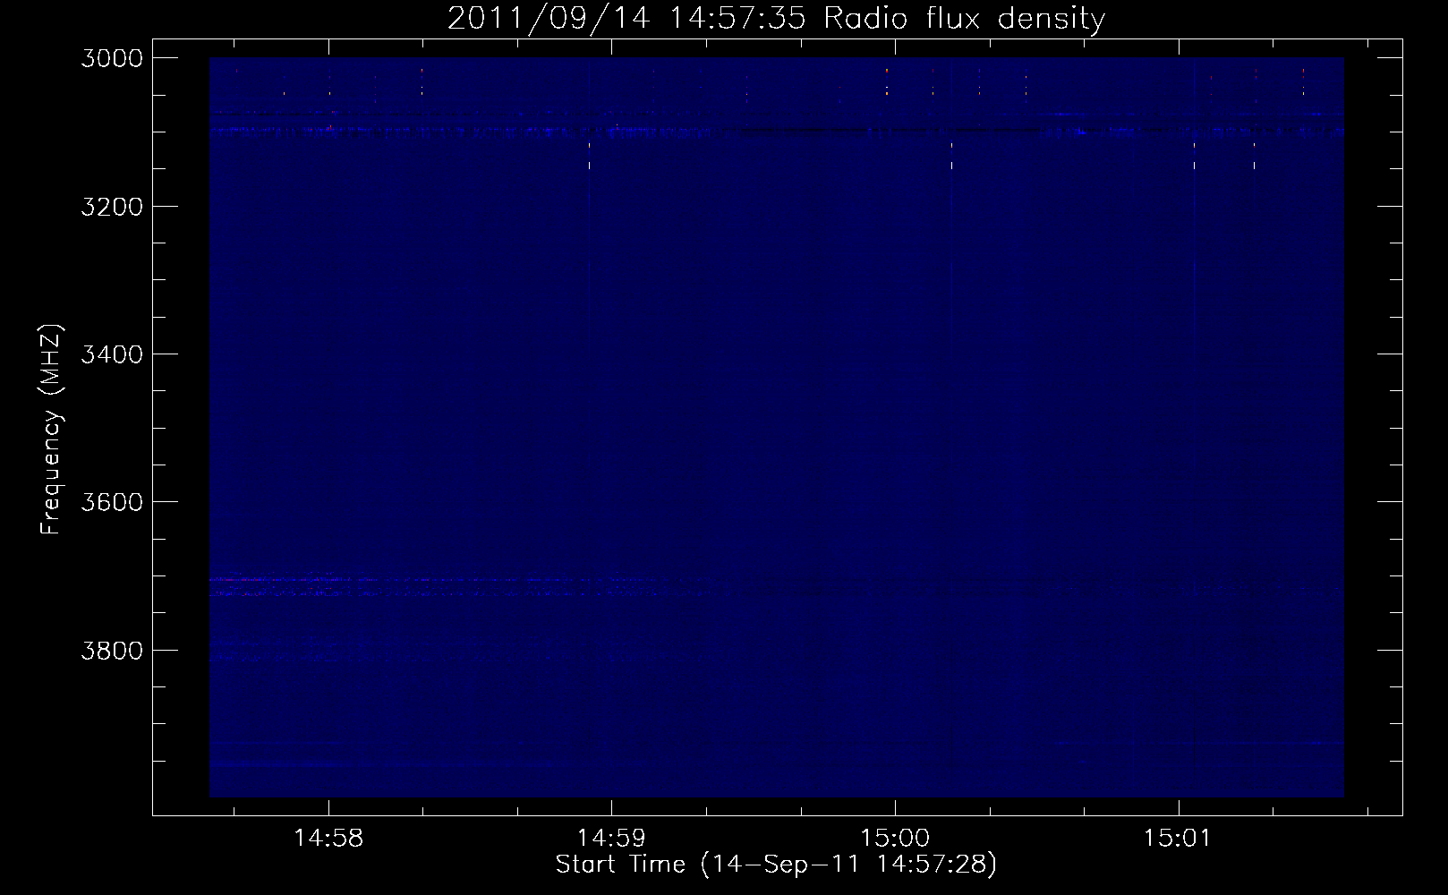Click the 3600 frequency tick label
Screen dimensions: 1448x895
coord(112,502)
